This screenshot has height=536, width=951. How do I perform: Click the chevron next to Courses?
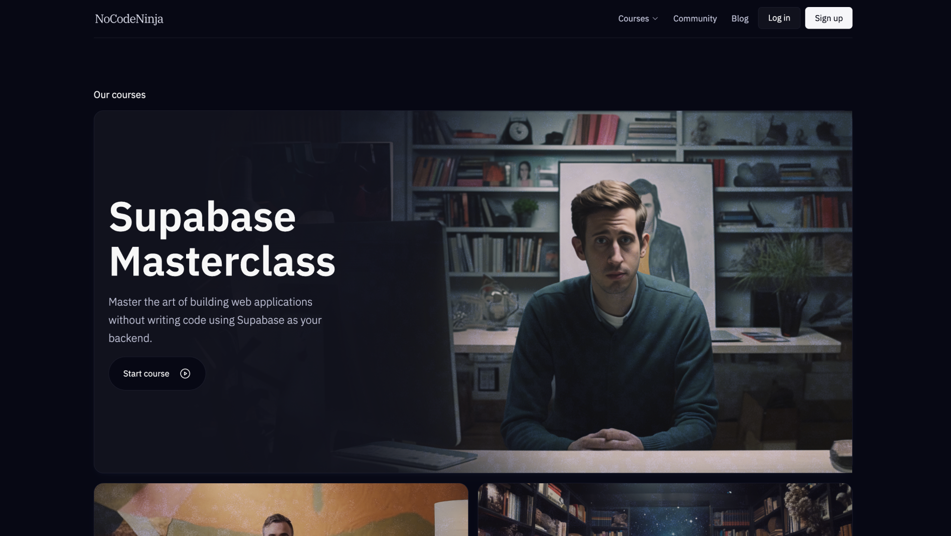coord(655,19)
